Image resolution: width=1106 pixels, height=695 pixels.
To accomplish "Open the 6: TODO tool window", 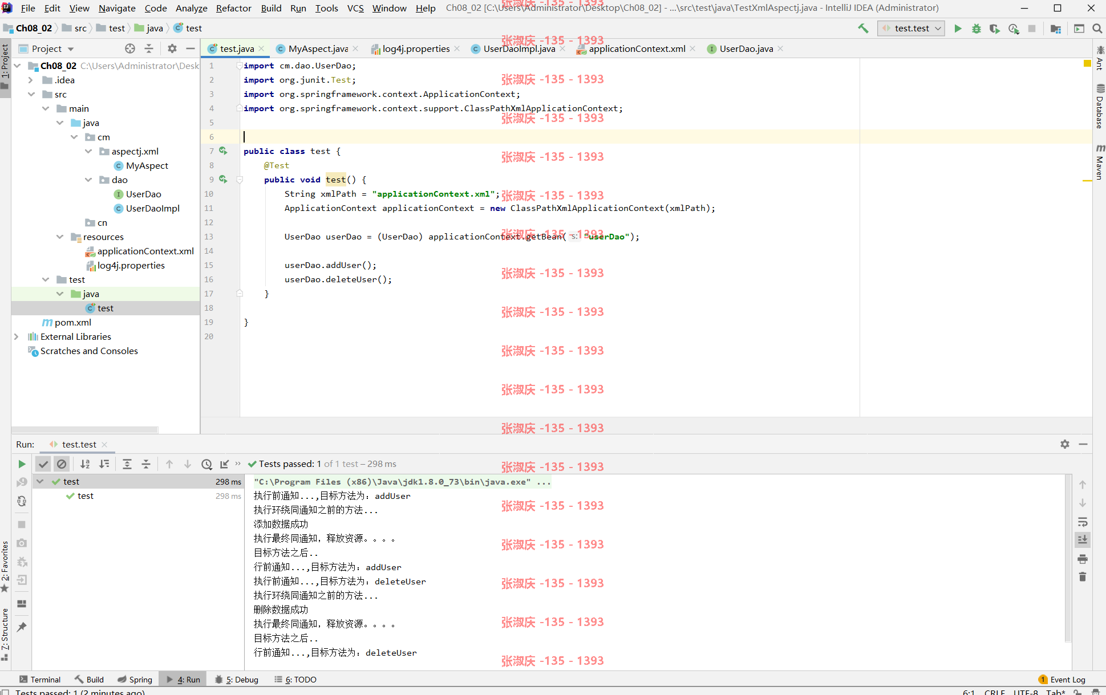I will [x=295, y=679].
